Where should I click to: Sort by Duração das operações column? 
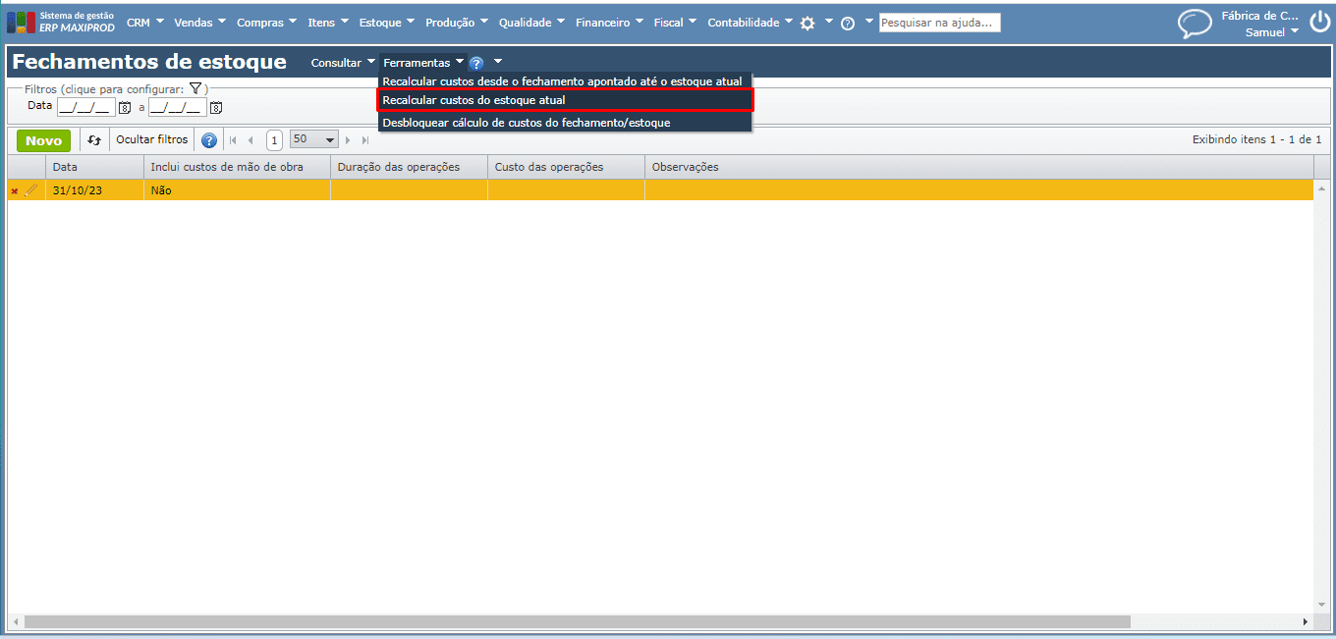(409, 167)
